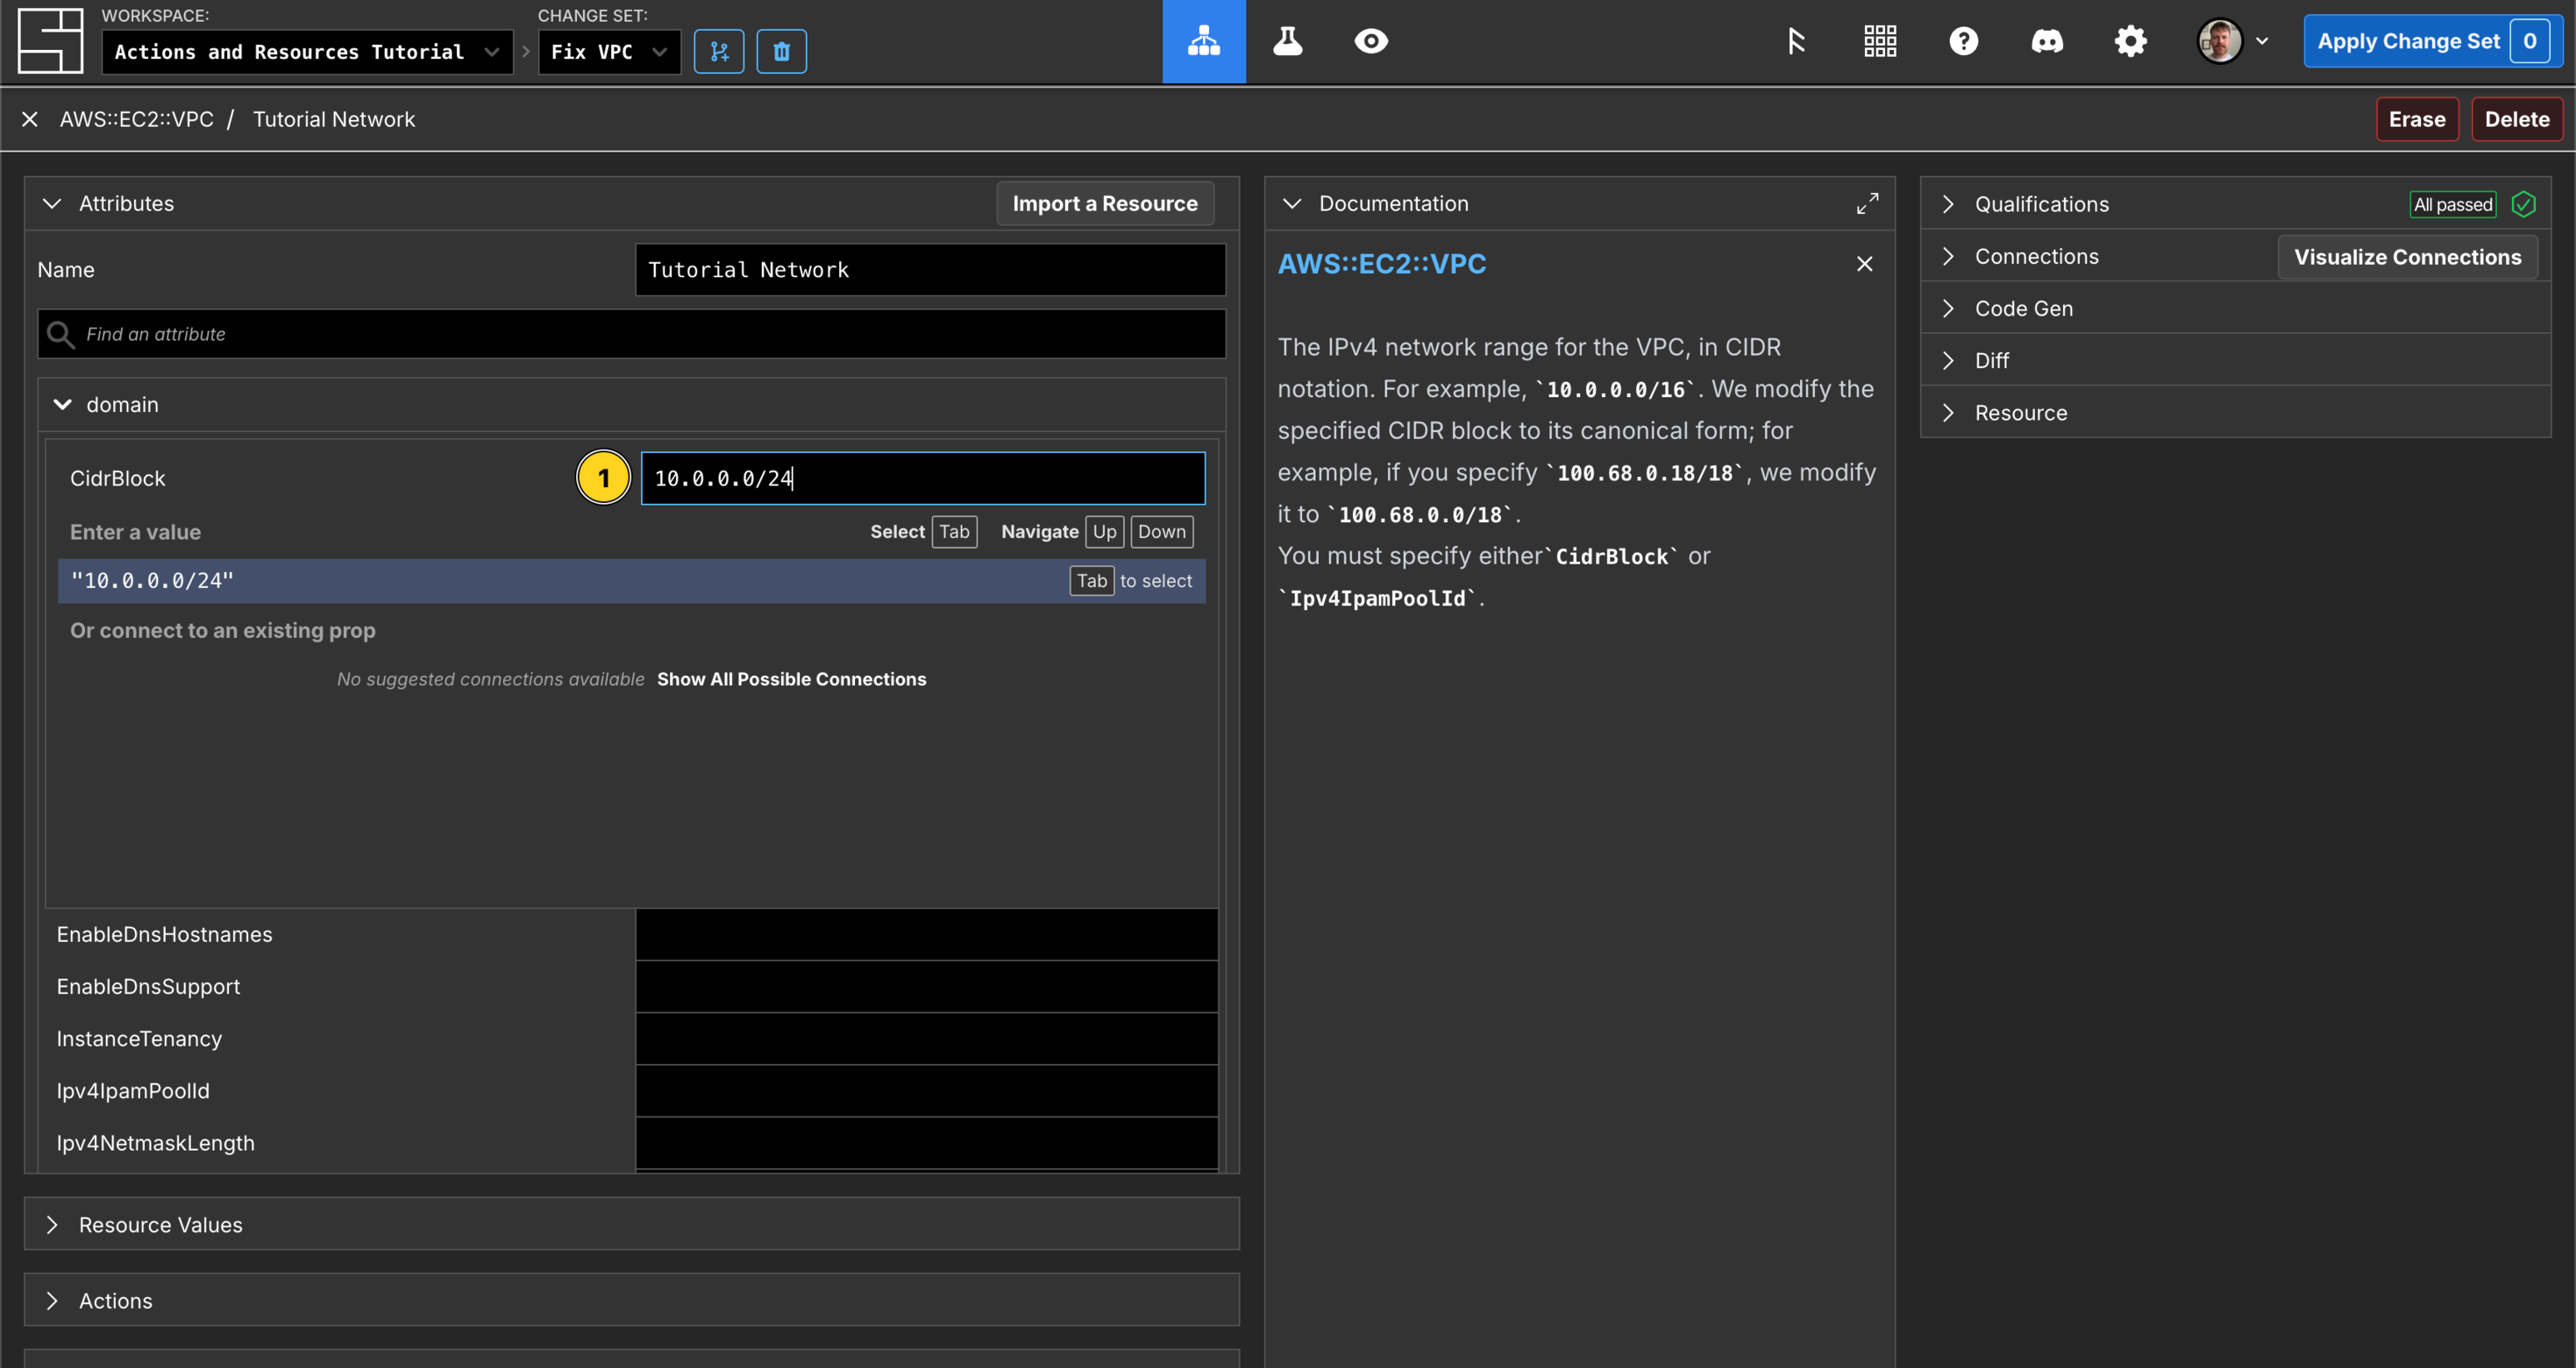Click the CidrBlock value input
The height and width of the screenshot is (1368, 2576).
coord(923,478)
